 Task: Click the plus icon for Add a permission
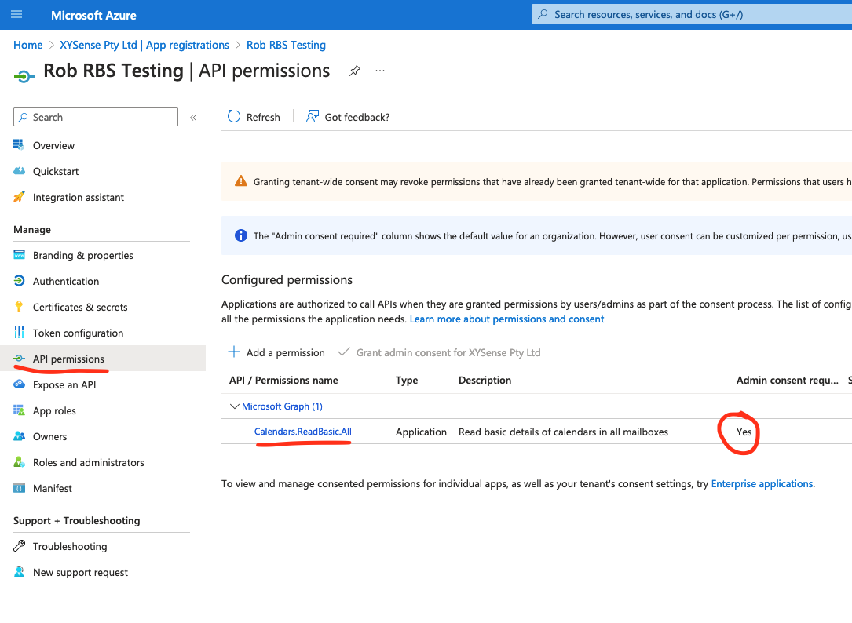[234, 352]
